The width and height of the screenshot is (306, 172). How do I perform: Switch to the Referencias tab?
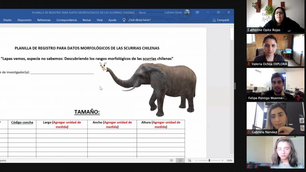pyautogui.click(x=44, y=20)
